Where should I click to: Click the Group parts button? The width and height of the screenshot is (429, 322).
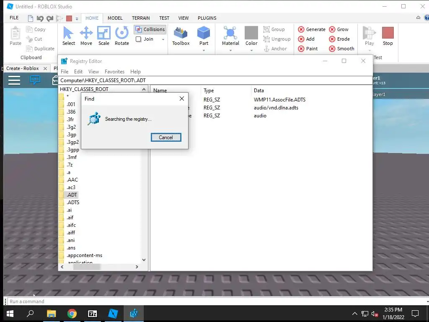(274, 29)
